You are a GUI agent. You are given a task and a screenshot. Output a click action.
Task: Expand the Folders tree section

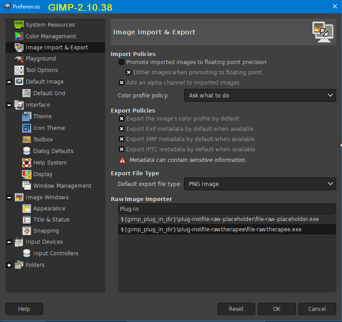[x=9, y=265]
